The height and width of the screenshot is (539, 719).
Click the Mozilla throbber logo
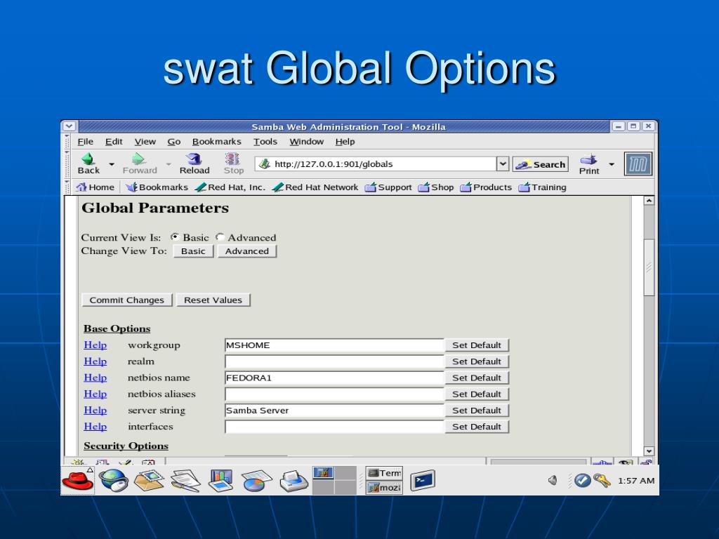[x=638, y=164]
